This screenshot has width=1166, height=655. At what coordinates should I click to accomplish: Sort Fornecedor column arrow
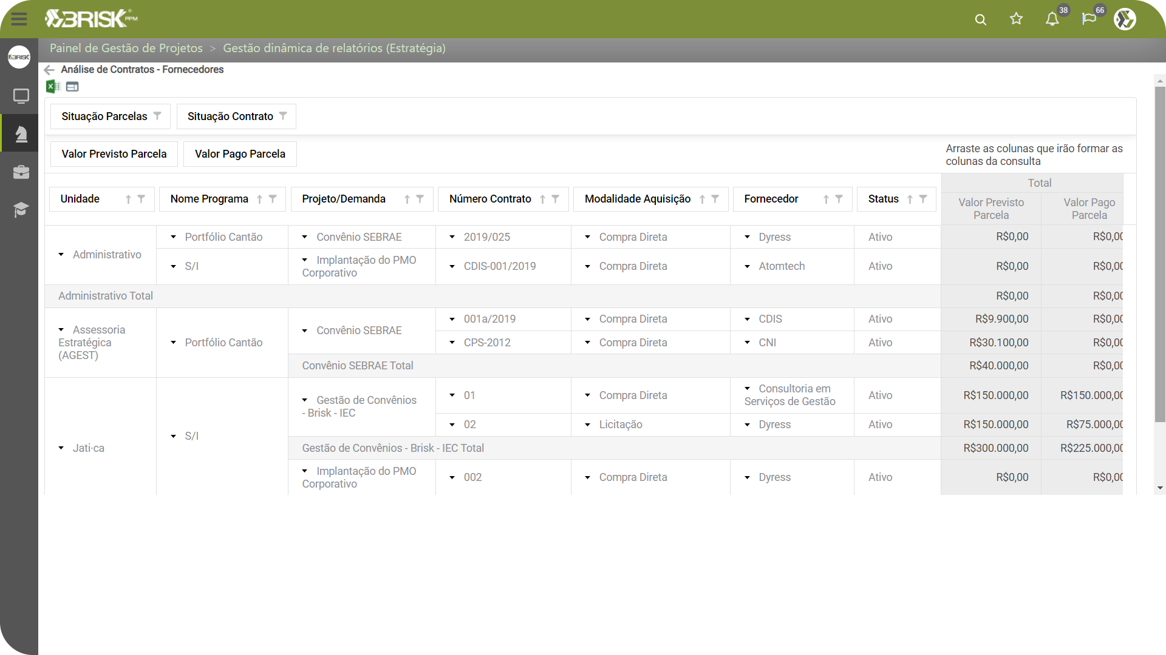click(x=826, y=200)
